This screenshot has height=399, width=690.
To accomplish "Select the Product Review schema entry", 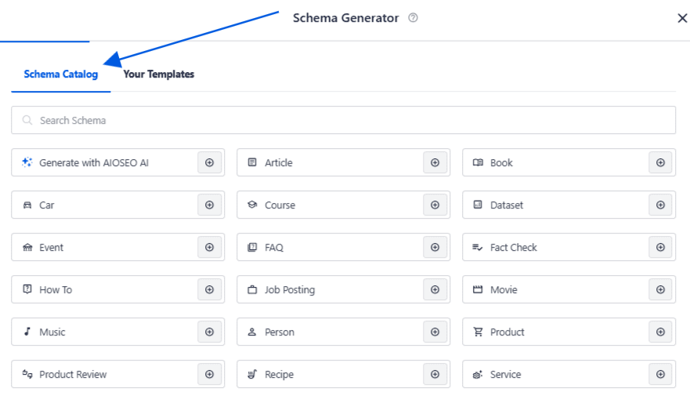I will tap(118, 374).
